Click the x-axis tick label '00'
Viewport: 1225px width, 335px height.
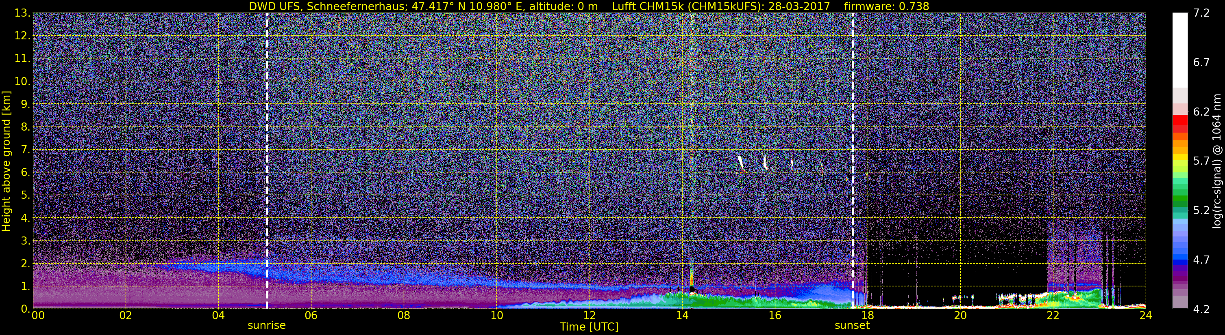point(38,316)
